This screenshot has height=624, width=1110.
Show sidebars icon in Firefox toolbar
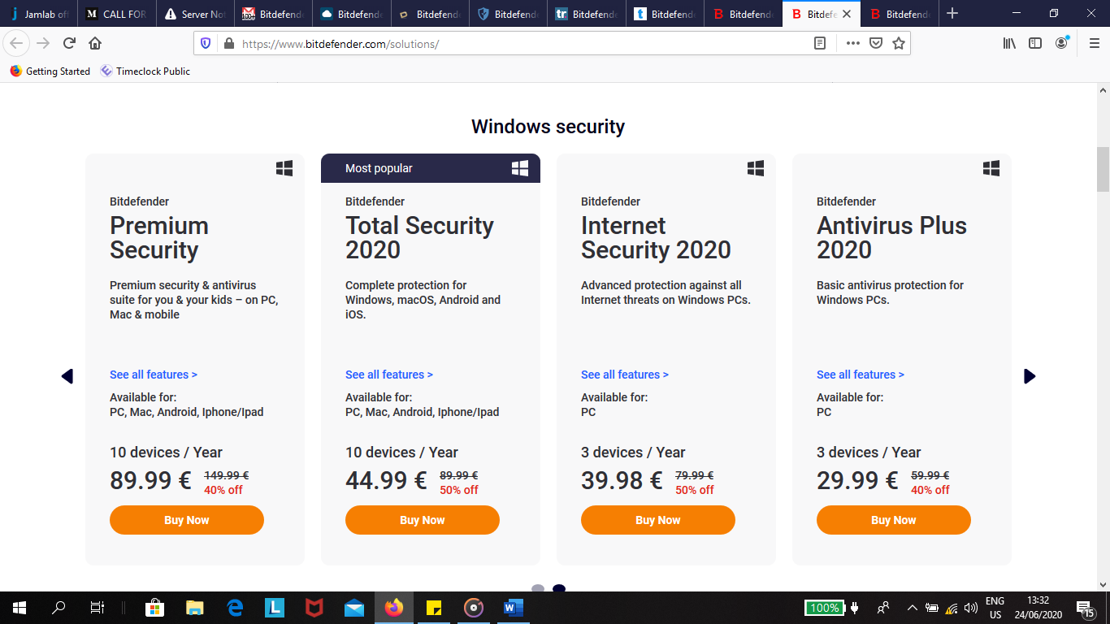pyautogui.click(x=1035, y=43)
